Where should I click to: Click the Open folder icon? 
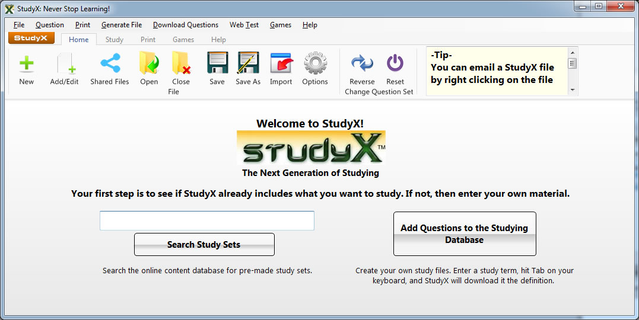(149, 69)
